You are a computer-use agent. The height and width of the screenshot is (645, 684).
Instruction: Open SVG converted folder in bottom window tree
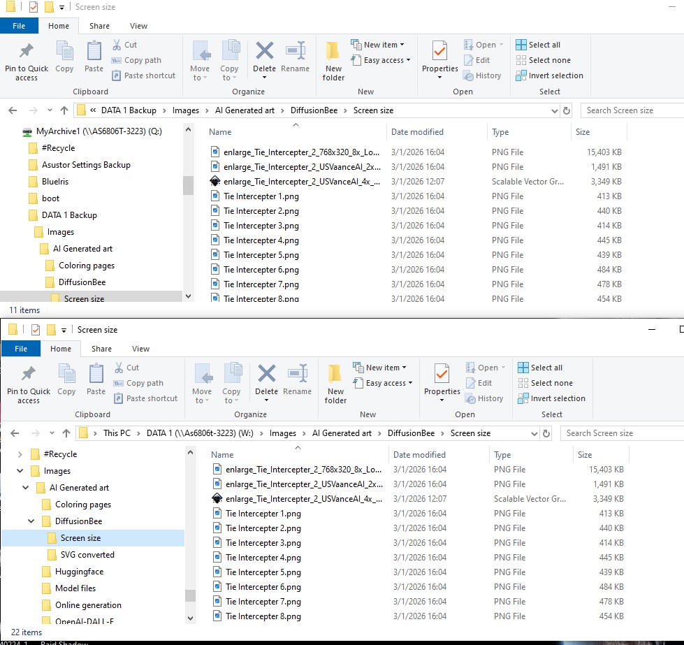pyautogui.click(x=81, y=555)
